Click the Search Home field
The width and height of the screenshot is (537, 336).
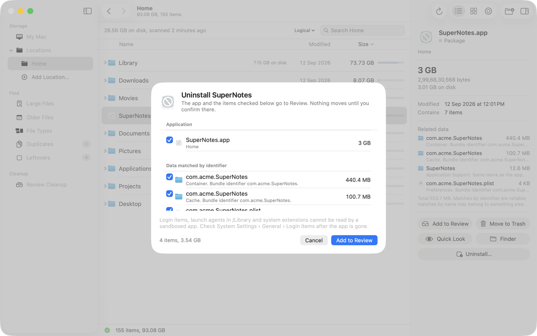pos(362,30)
